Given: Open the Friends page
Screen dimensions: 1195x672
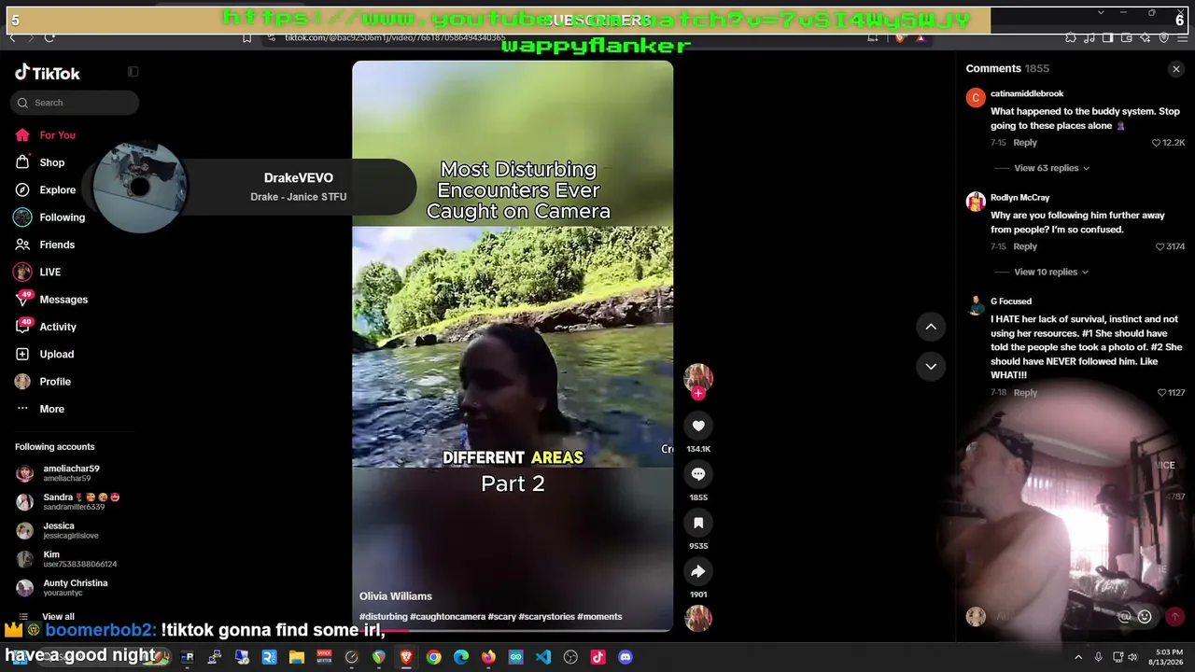Looking at the screenshot, I should 44,245.
